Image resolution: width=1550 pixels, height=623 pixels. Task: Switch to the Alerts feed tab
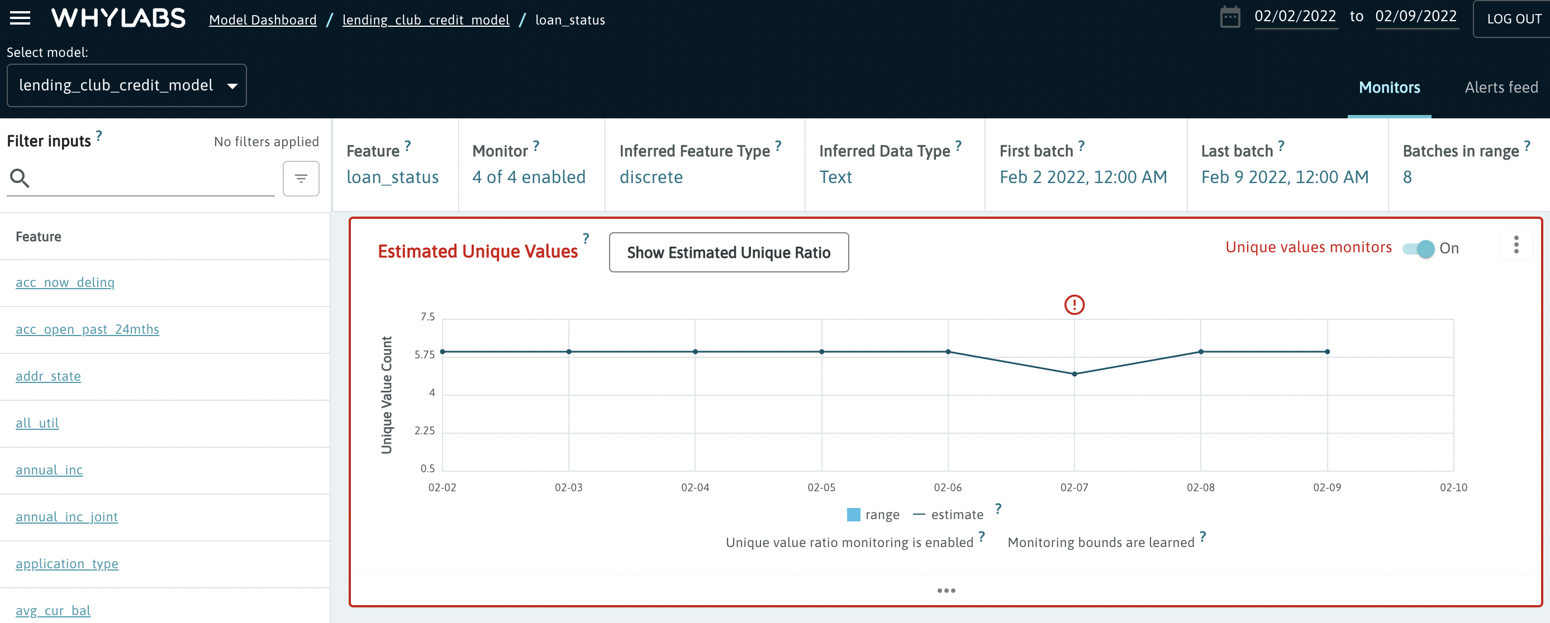click(x=1501, y=88)
